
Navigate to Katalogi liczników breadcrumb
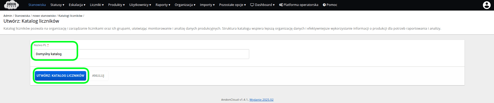pos(70,16)
